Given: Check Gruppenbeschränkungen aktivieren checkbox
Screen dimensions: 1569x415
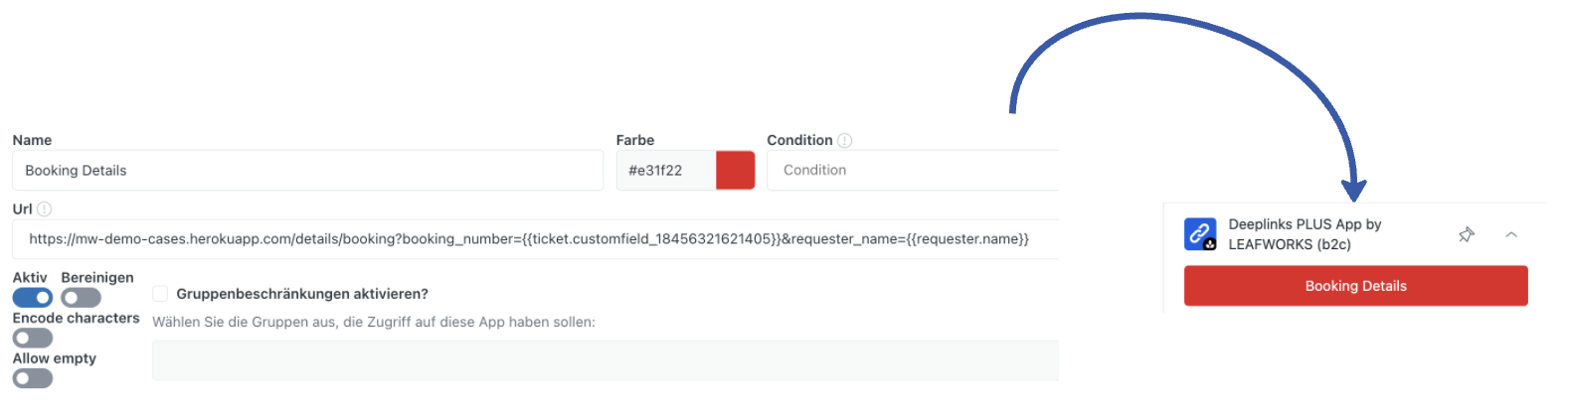Looking at the screenshot, I should tap(160, 294).
